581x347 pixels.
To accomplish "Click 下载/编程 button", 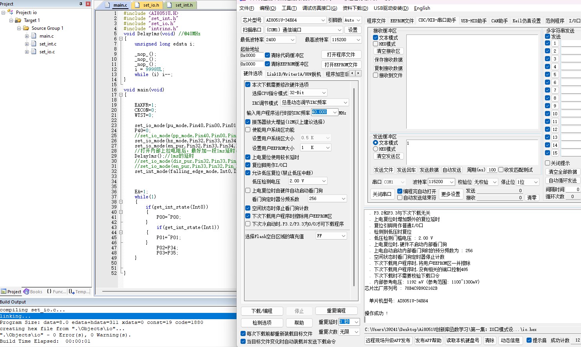I will coord(262,311).
